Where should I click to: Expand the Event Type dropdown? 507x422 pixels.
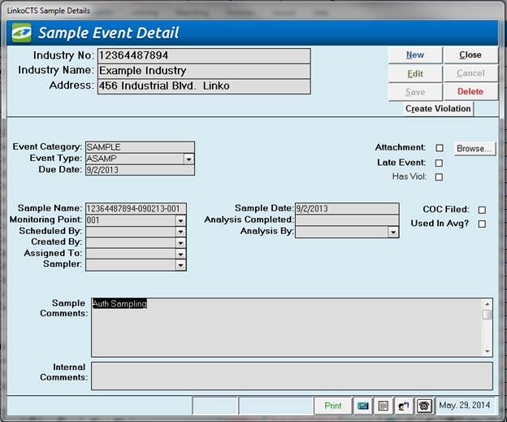[x=189, y=159]
